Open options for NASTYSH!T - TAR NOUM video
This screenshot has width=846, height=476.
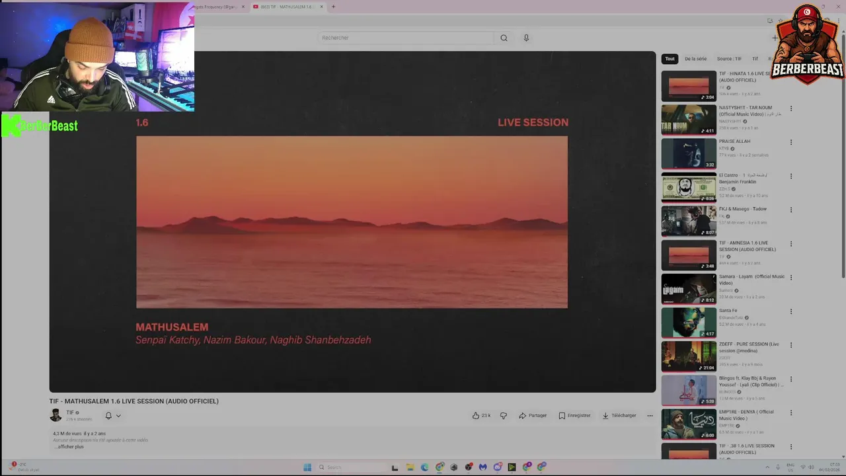click(x=790, y=108)
